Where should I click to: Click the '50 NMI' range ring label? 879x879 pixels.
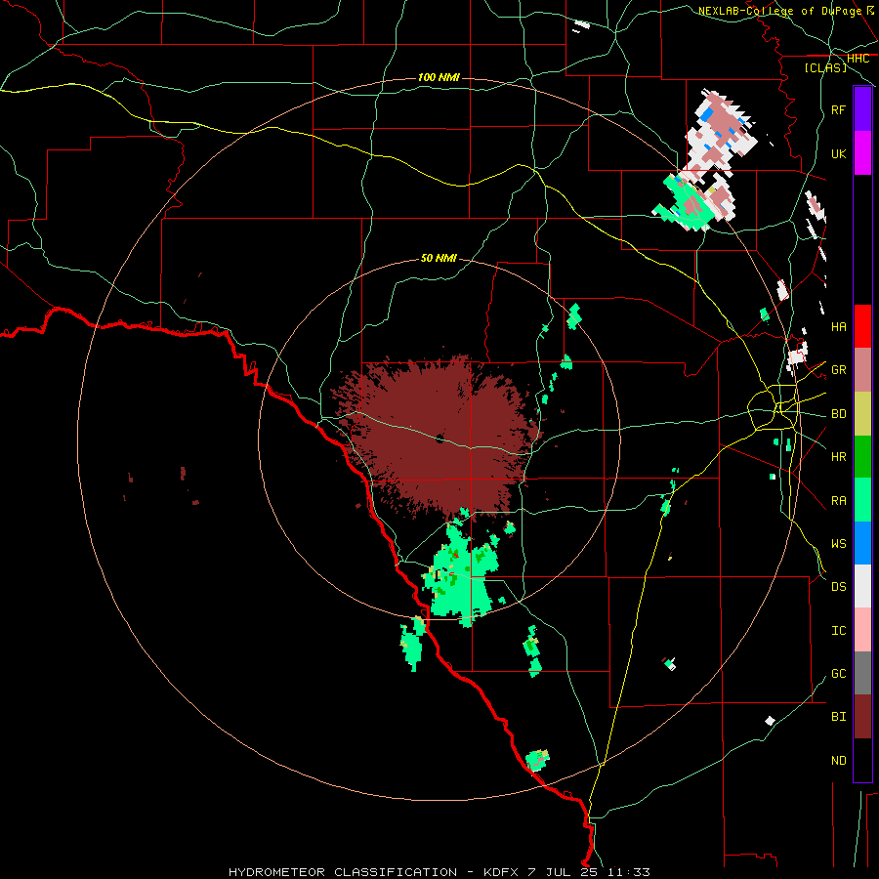pos(439,258)
